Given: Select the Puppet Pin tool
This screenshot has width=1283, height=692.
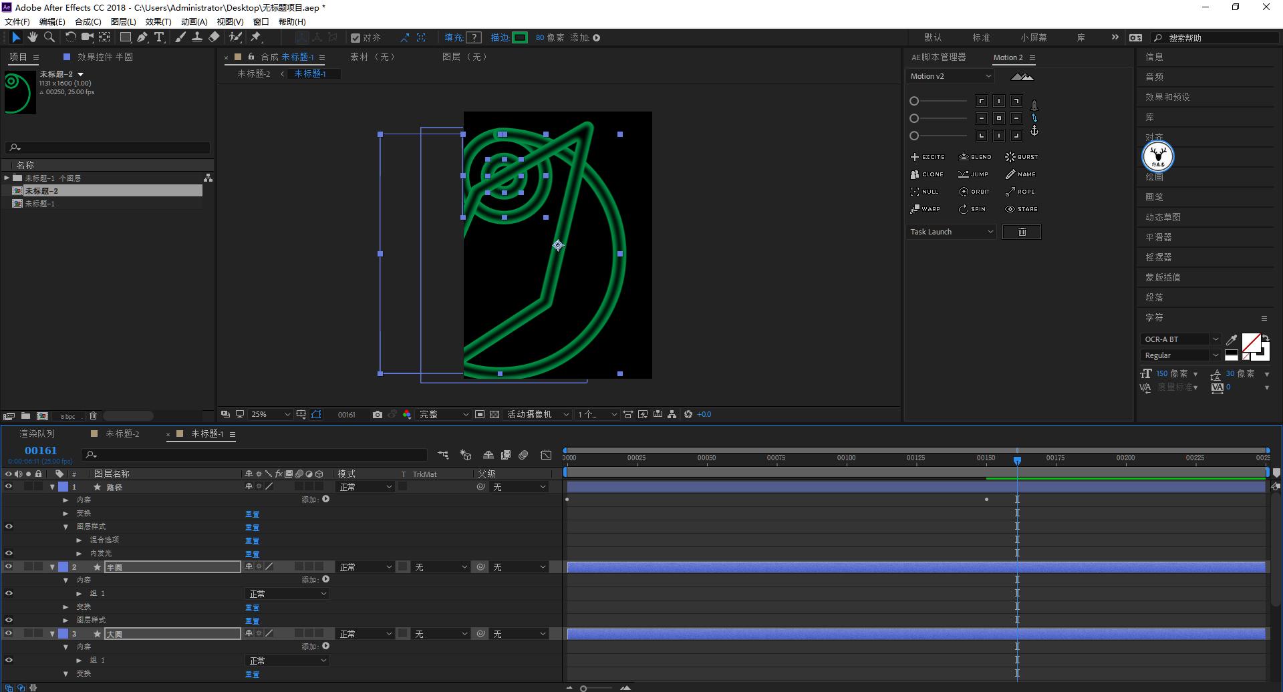Looking at the screenshot, I should point(256,37).
